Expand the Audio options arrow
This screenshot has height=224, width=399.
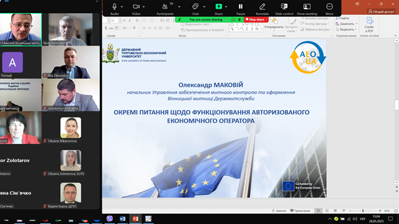pyautogui.click(x=122, y=7)
